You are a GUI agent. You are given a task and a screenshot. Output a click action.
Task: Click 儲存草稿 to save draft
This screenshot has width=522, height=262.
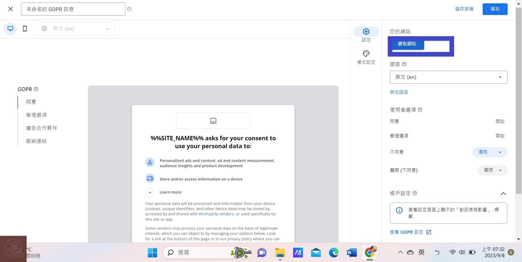[464, 9]
